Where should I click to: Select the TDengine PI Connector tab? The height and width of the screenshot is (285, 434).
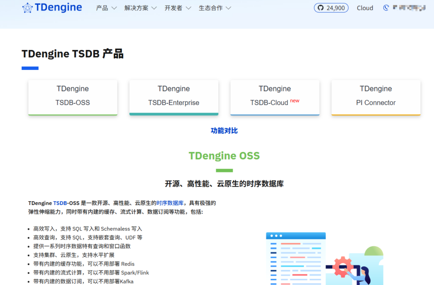376,97
